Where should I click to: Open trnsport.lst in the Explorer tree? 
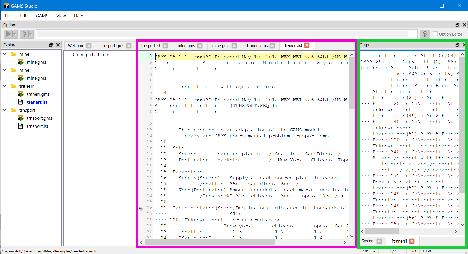pyautogui.click(x=38, y=126)
